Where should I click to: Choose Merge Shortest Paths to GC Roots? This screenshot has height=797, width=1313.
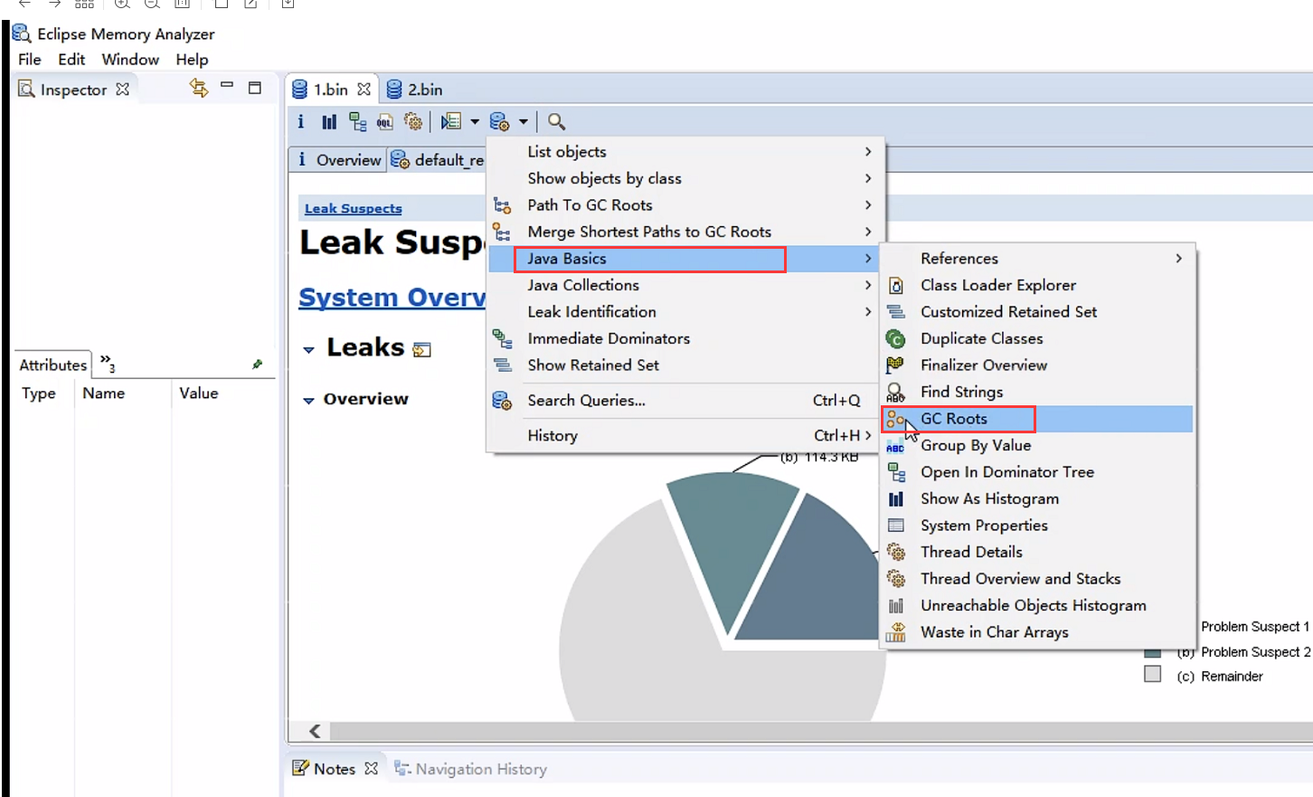pos(685,232)
